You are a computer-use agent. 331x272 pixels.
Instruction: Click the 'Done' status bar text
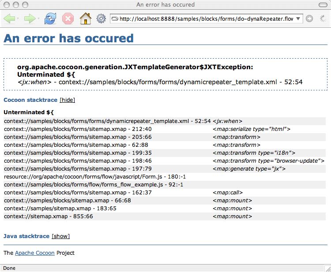[x=9, y=268]
